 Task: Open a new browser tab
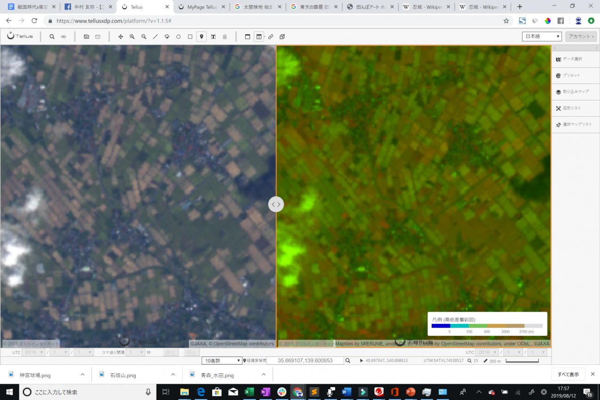(520, 7)
